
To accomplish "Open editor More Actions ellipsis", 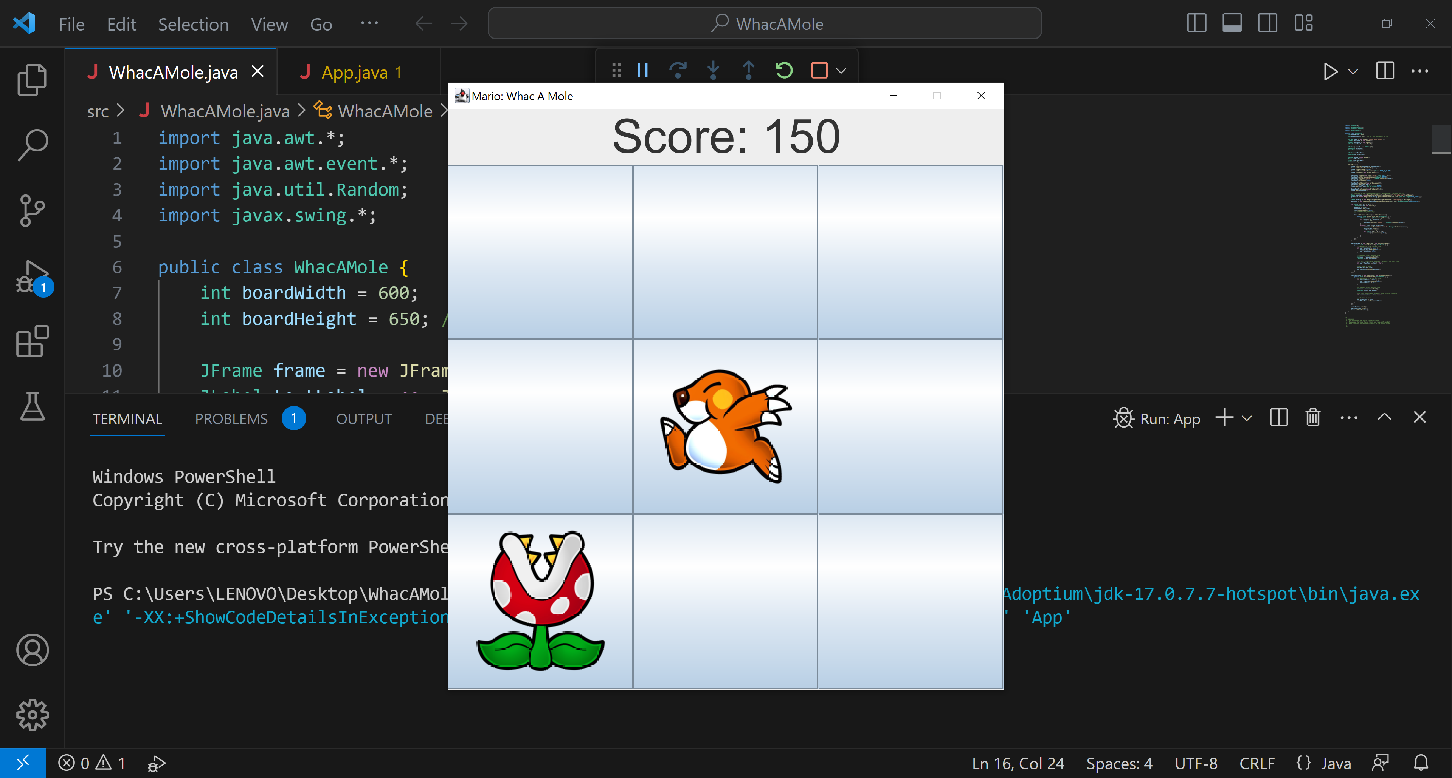I will coord(1419,71).
